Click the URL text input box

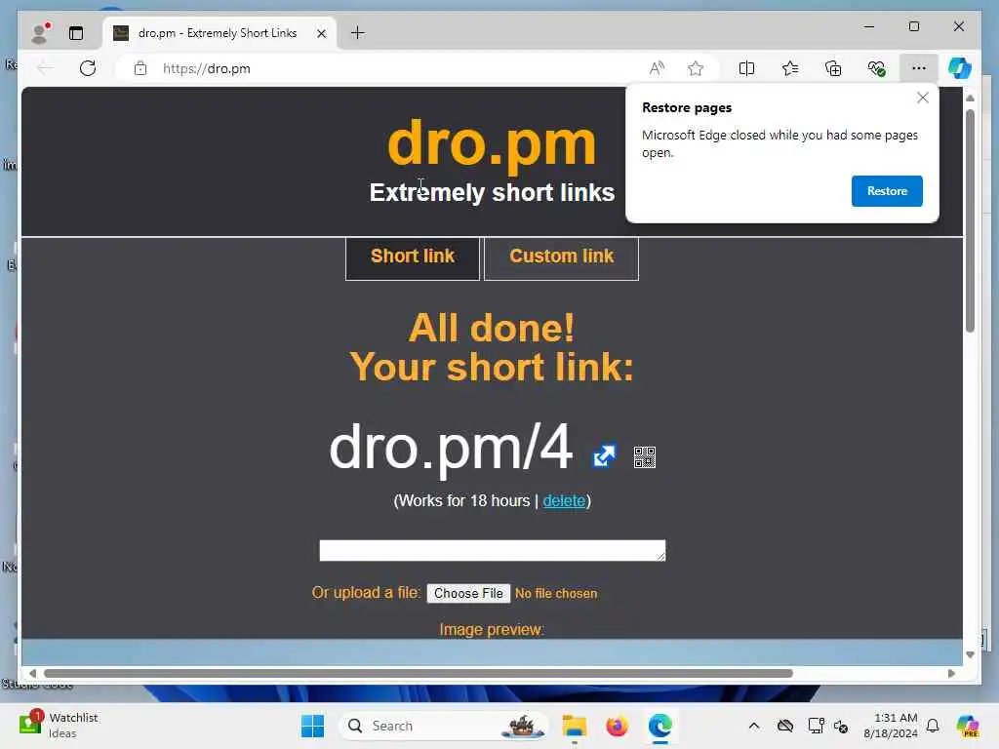pos(493,550)
